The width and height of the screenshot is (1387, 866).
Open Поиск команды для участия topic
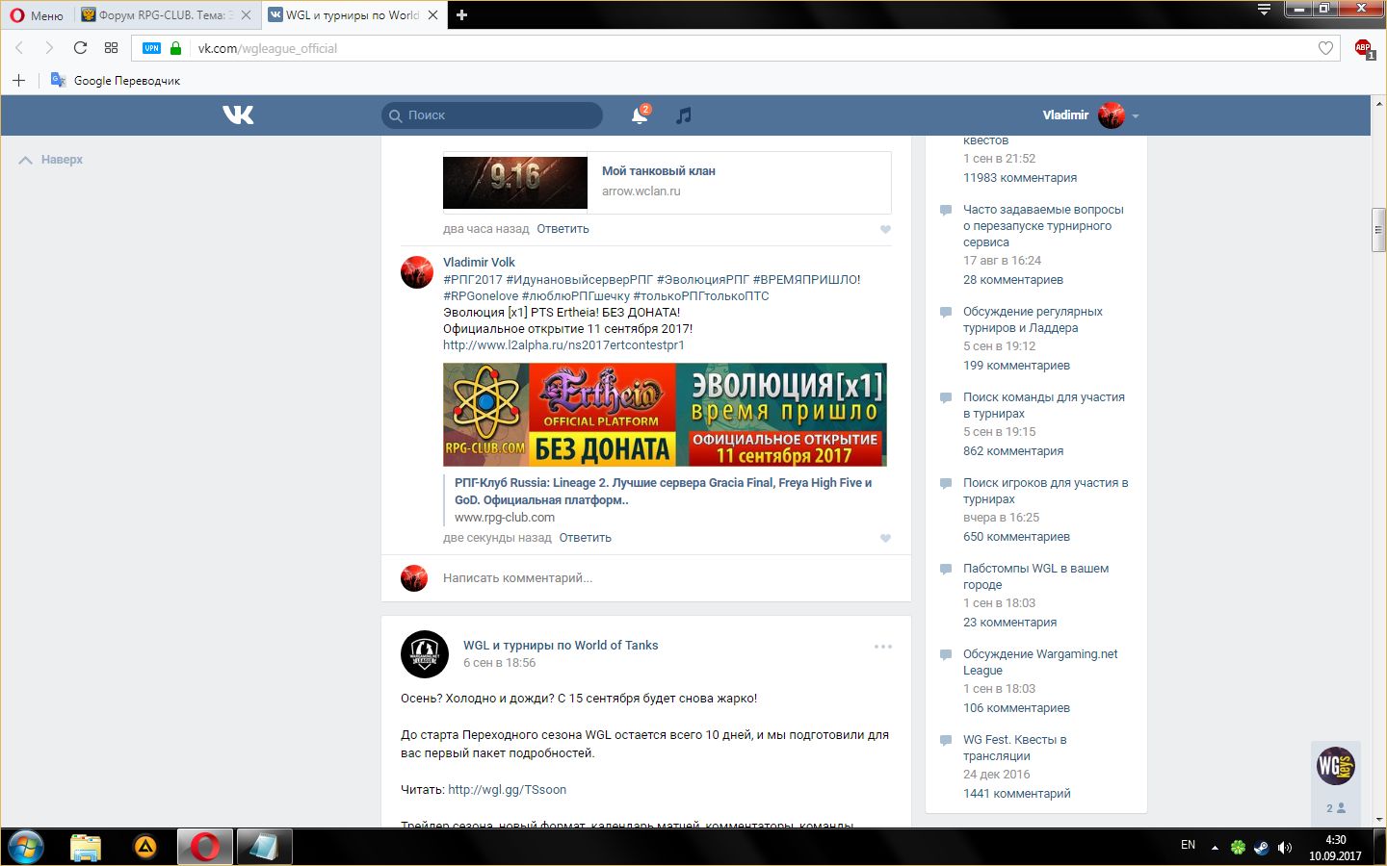click(x=1044, y=405)
